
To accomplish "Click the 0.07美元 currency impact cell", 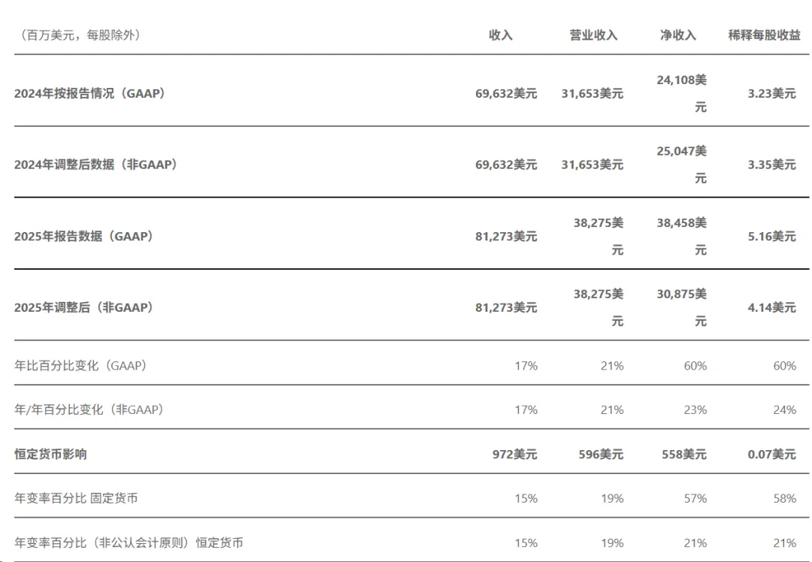I will [x=771, y=455].
